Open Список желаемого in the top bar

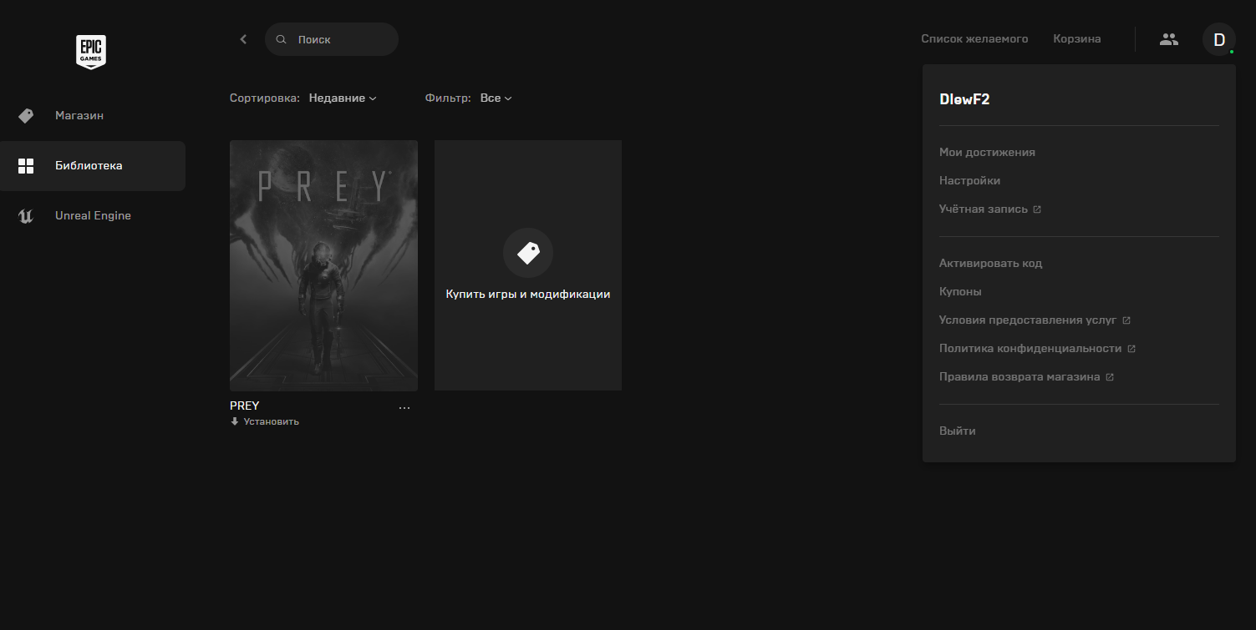[x=974, y=39]
